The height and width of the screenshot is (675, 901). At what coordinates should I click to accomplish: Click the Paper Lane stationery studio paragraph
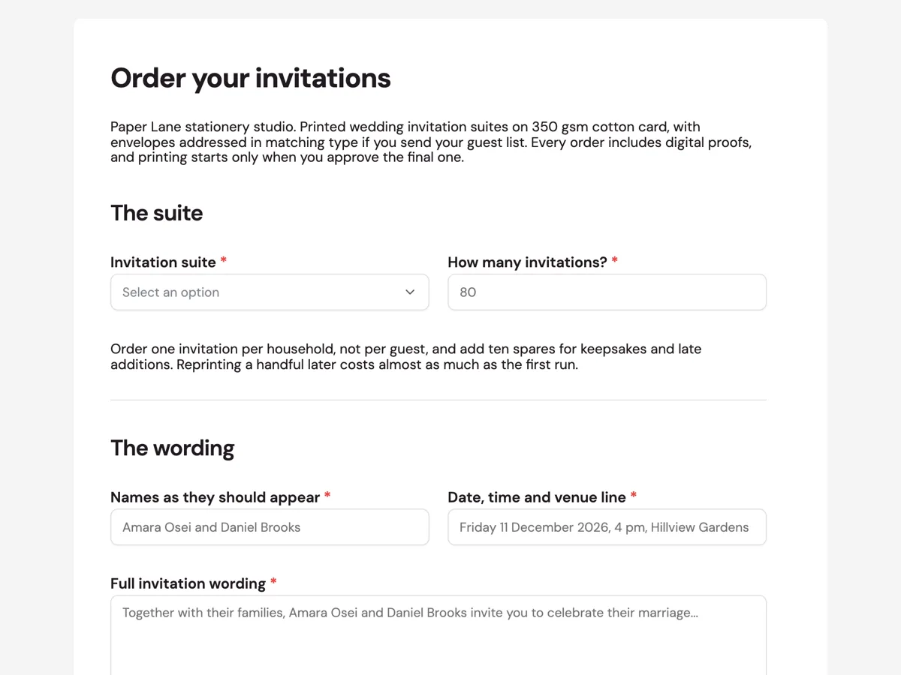(x=431, y=142)
